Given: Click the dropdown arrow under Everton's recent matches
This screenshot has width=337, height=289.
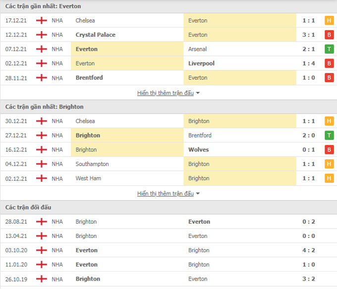Looking at the screenshot, I should (198, 93).
